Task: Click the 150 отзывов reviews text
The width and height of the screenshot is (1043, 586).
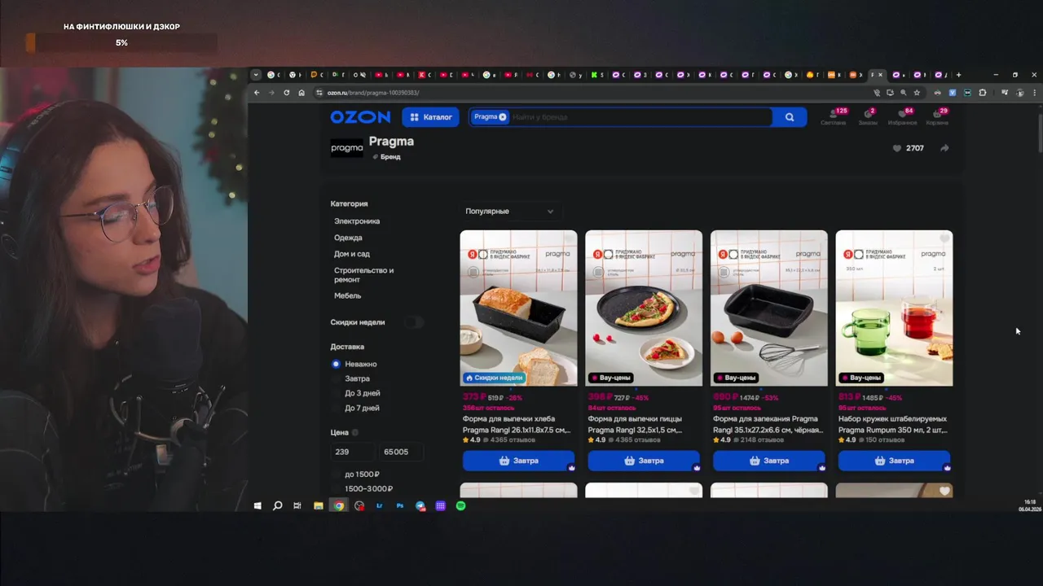Action: tap(884, 440)
